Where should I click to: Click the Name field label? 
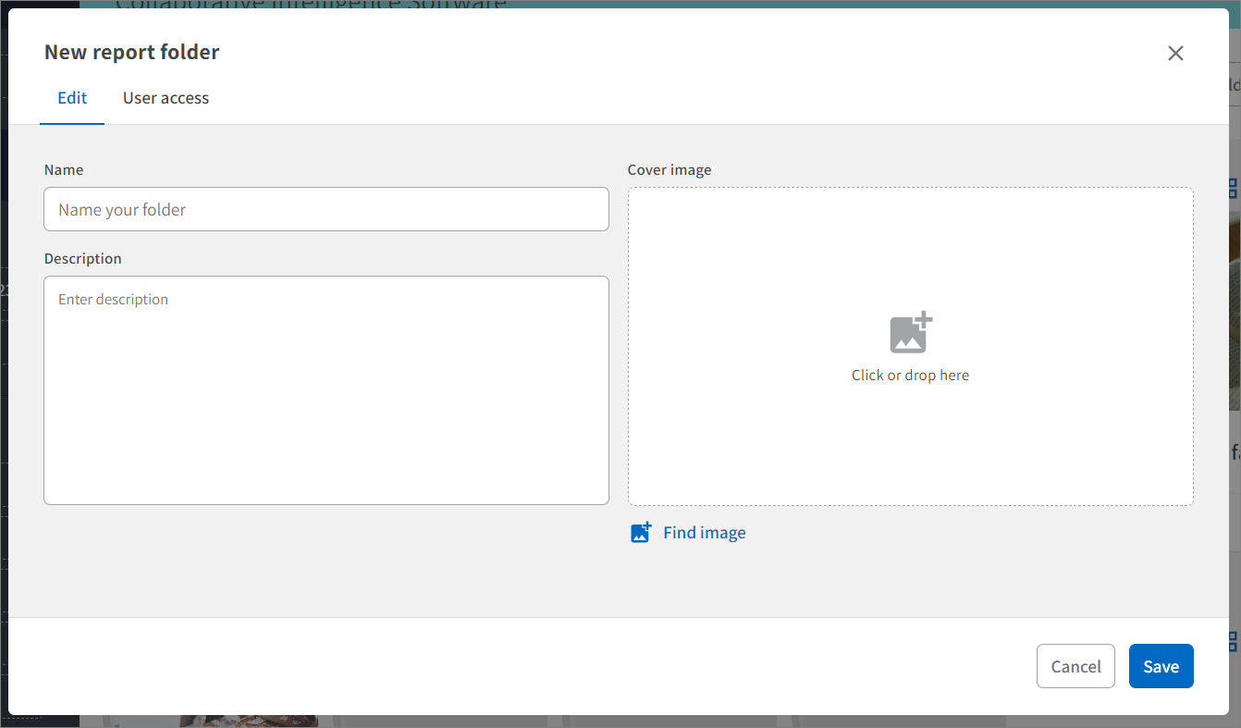tap(64, 170)
